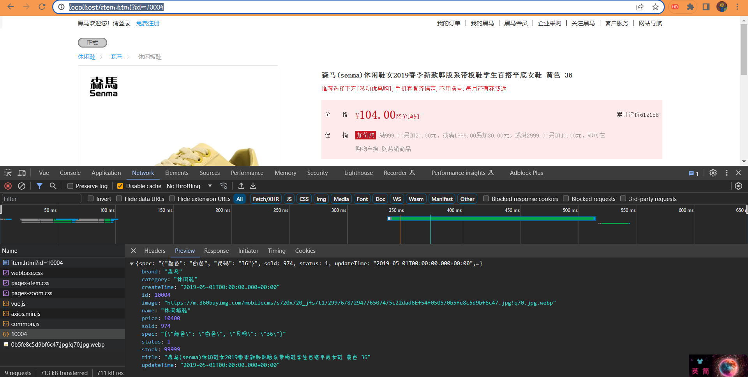Clear the network log

pyautogui.click(x=22, y=186)
